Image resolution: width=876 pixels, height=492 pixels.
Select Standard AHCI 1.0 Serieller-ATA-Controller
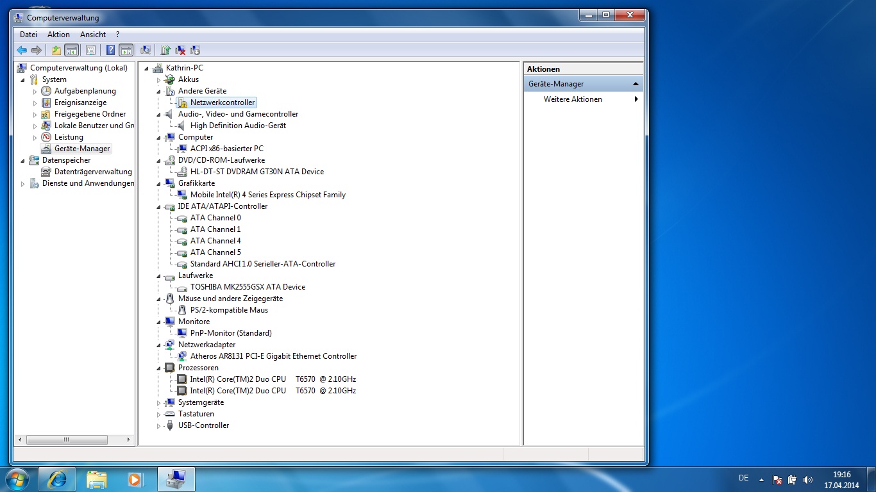pyautogui.click(x=262, y=264)
